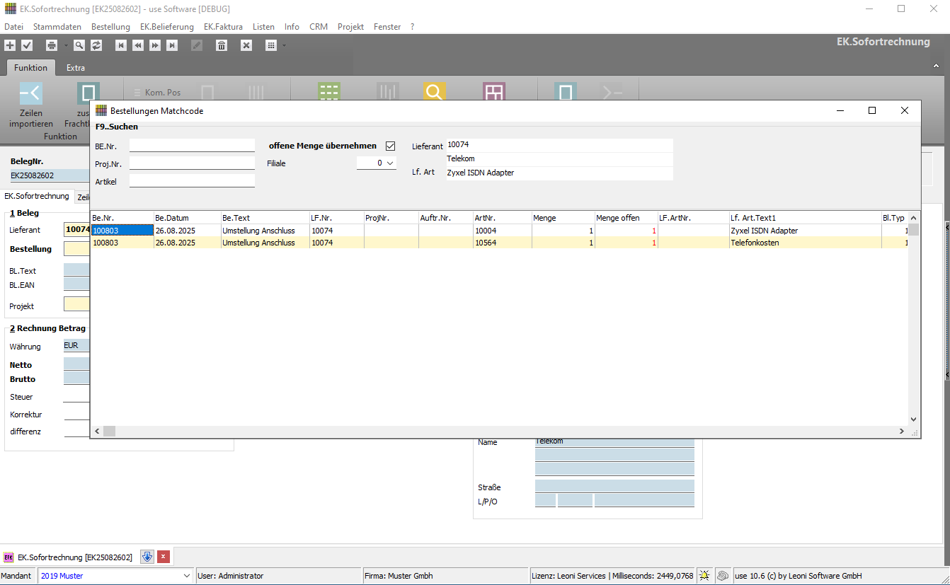
Task: Click the Artikel search field
Action: [192, 181]
